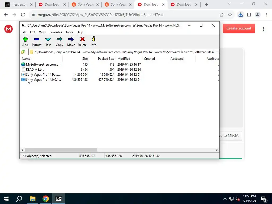Open the Favorites menu
Screen dimensions: 272x204
(56, 32)
